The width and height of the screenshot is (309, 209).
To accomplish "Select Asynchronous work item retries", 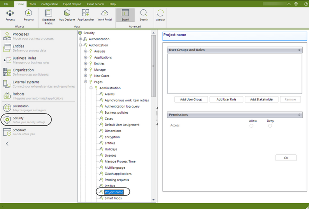I will (127, 100).
